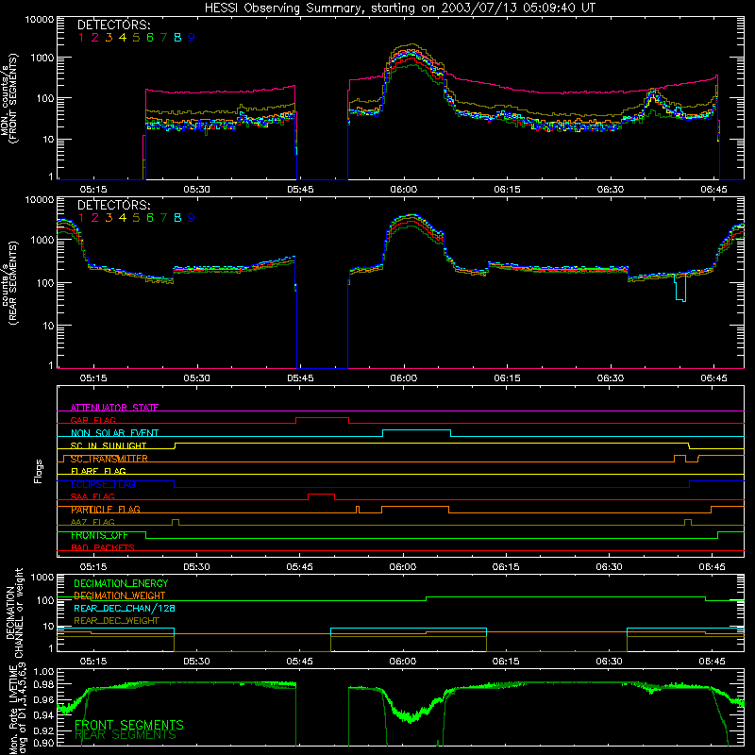Click the PARTICLE_FLAG label
Image resolution: width=755 pixels, height=755 pixels.
coord(106,510)
